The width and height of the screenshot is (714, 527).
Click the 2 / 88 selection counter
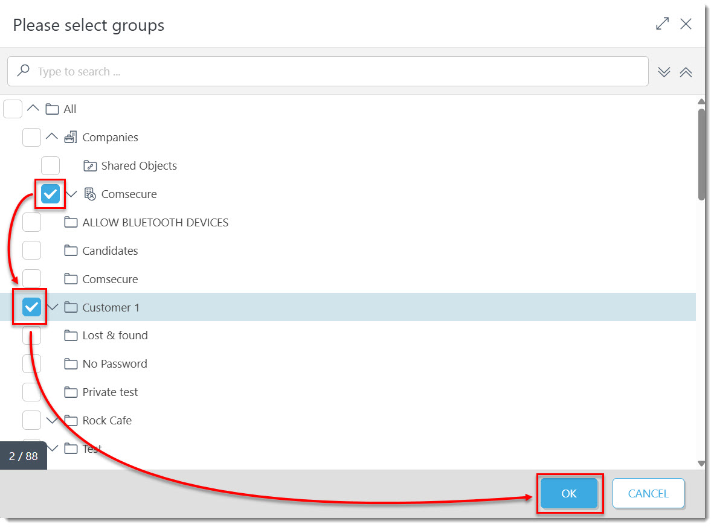[23, 456]
